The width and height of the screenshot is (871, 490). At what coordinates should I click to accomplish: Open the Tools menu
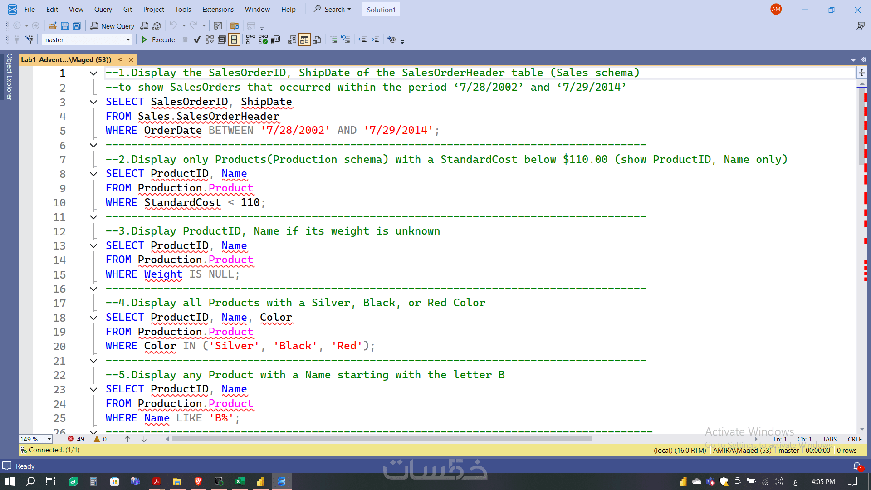coord(183,9)
